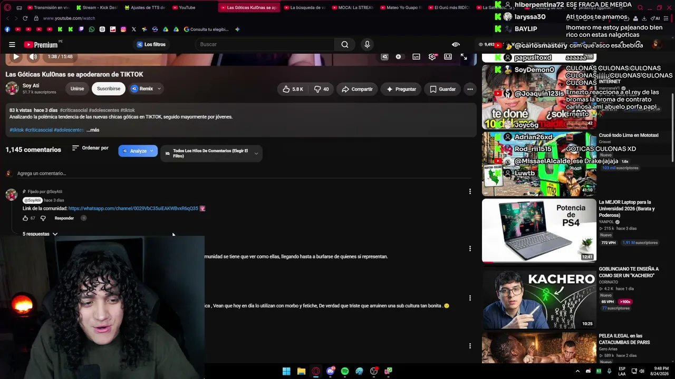
Task: Dislike the pinned comment
Action: click(x=43, y=218)
